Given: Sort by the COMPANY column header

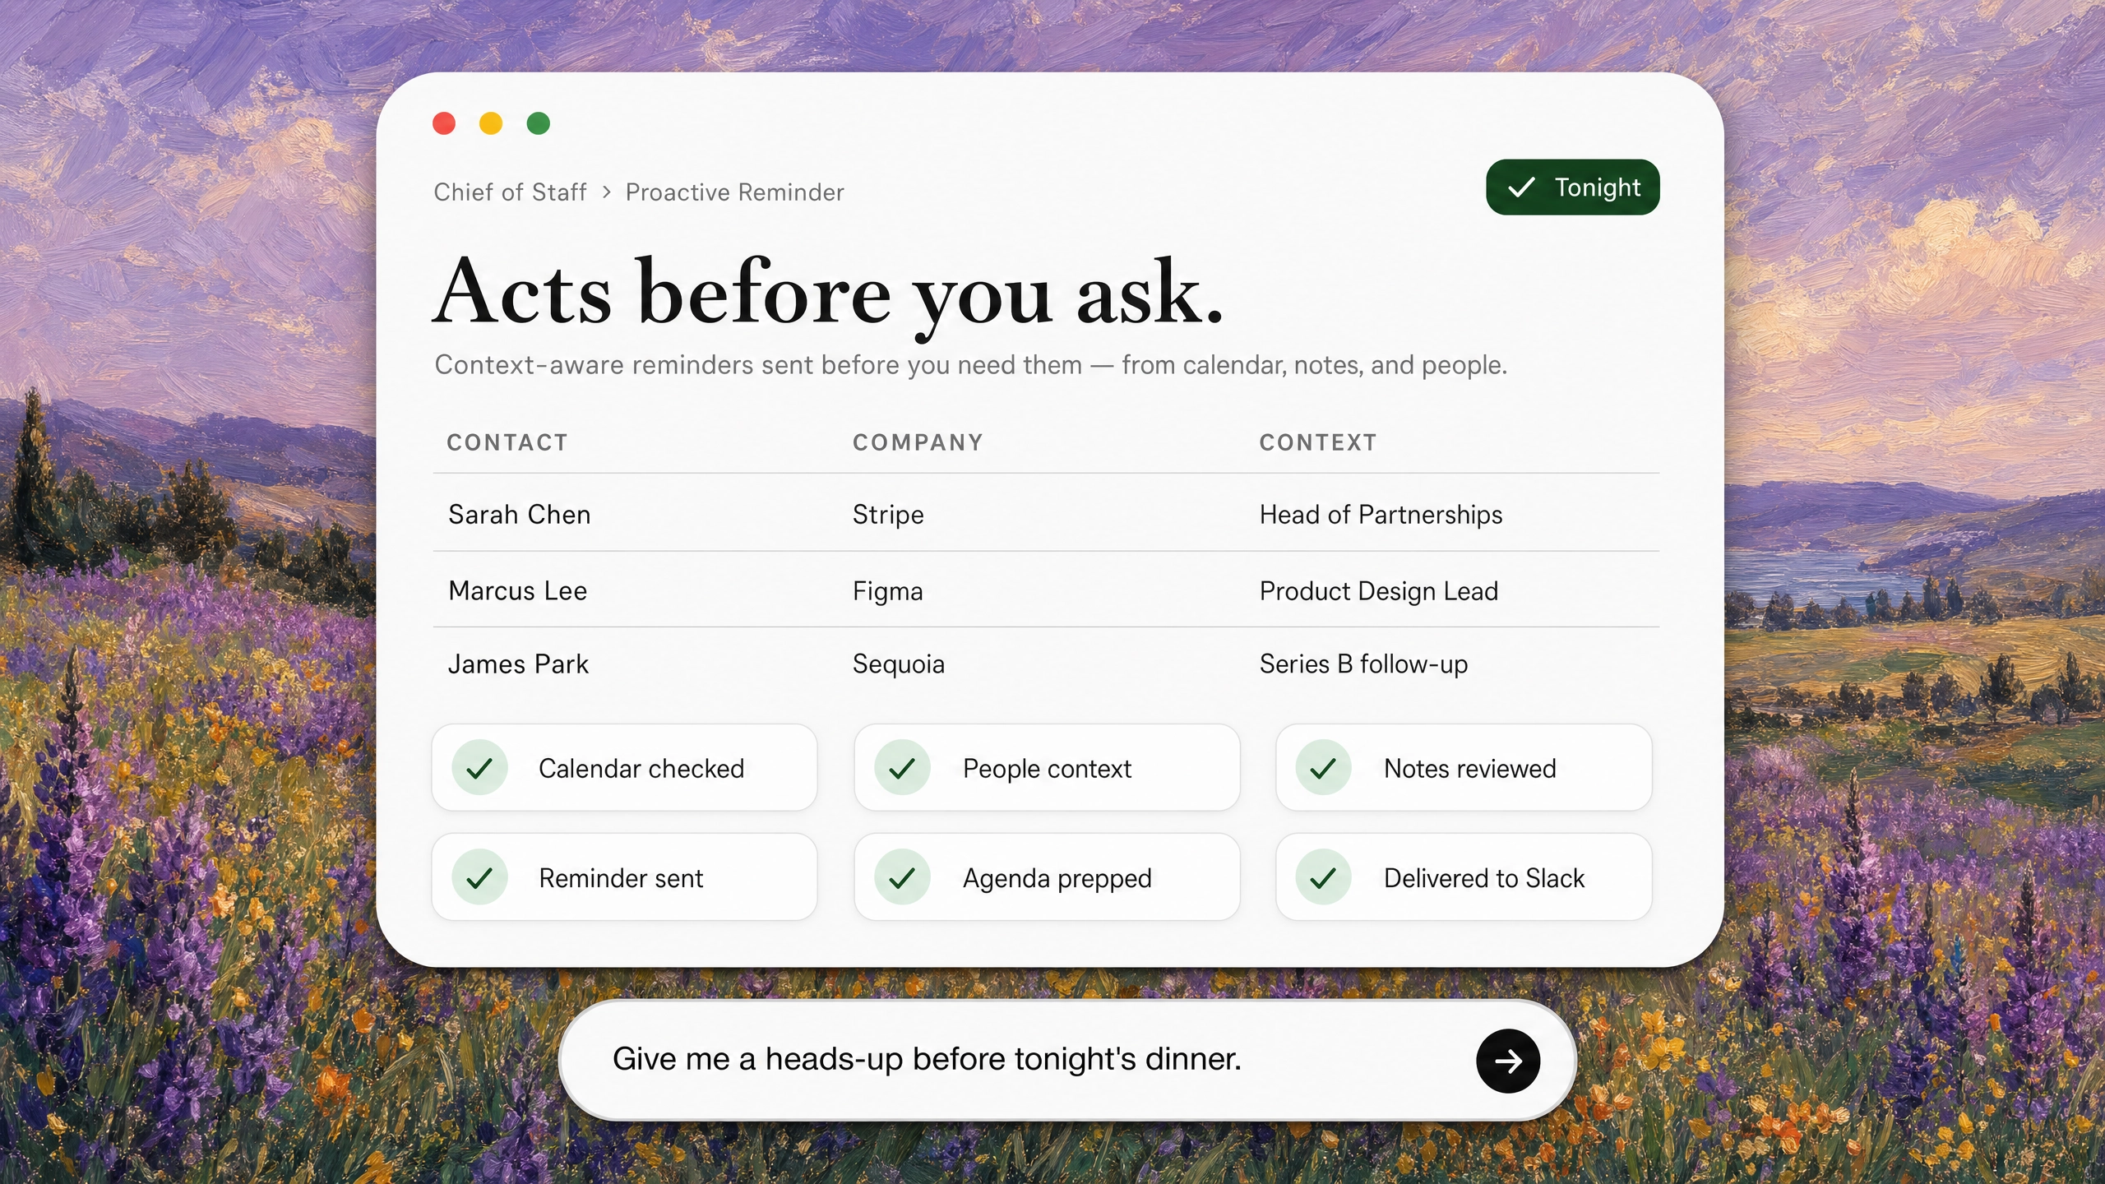Looking at the screenshot, I should click(x=918, y=442).
